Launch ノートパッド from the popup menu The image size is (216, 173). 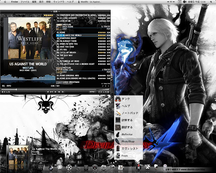[129, 113]
